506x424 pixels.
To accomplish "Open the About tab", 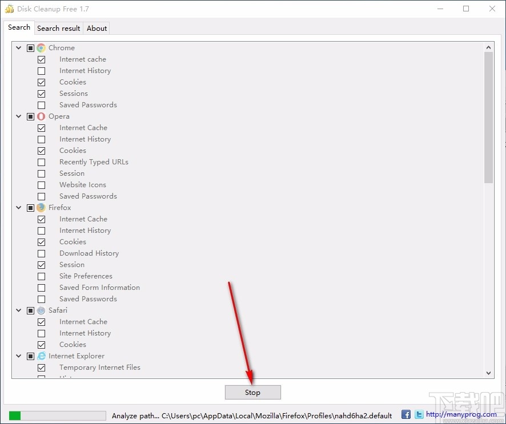I will [x=97, y=29].
